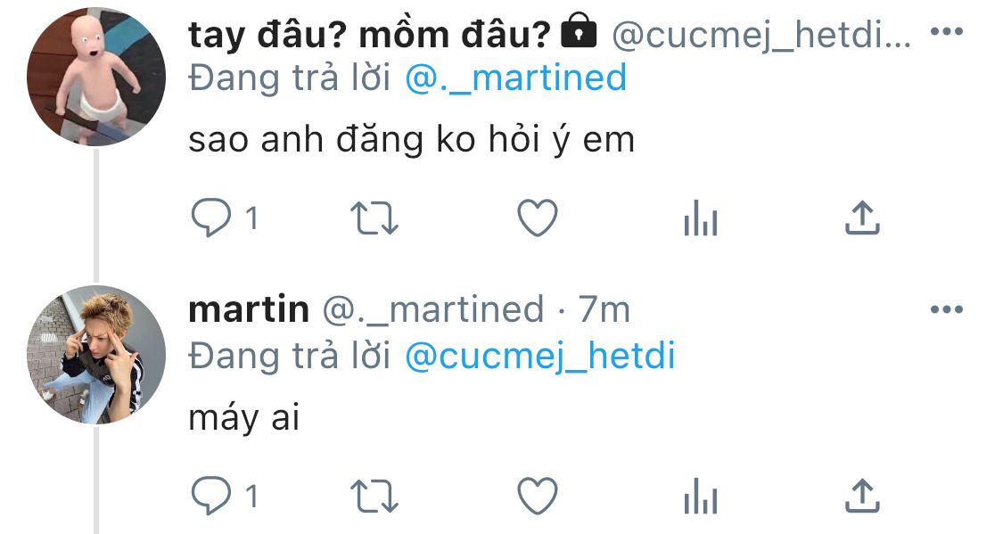The image size is (1003, 534).
Task: Open the @cucmej_hetdi mention link in martin's reply
Action: point(539,357)
